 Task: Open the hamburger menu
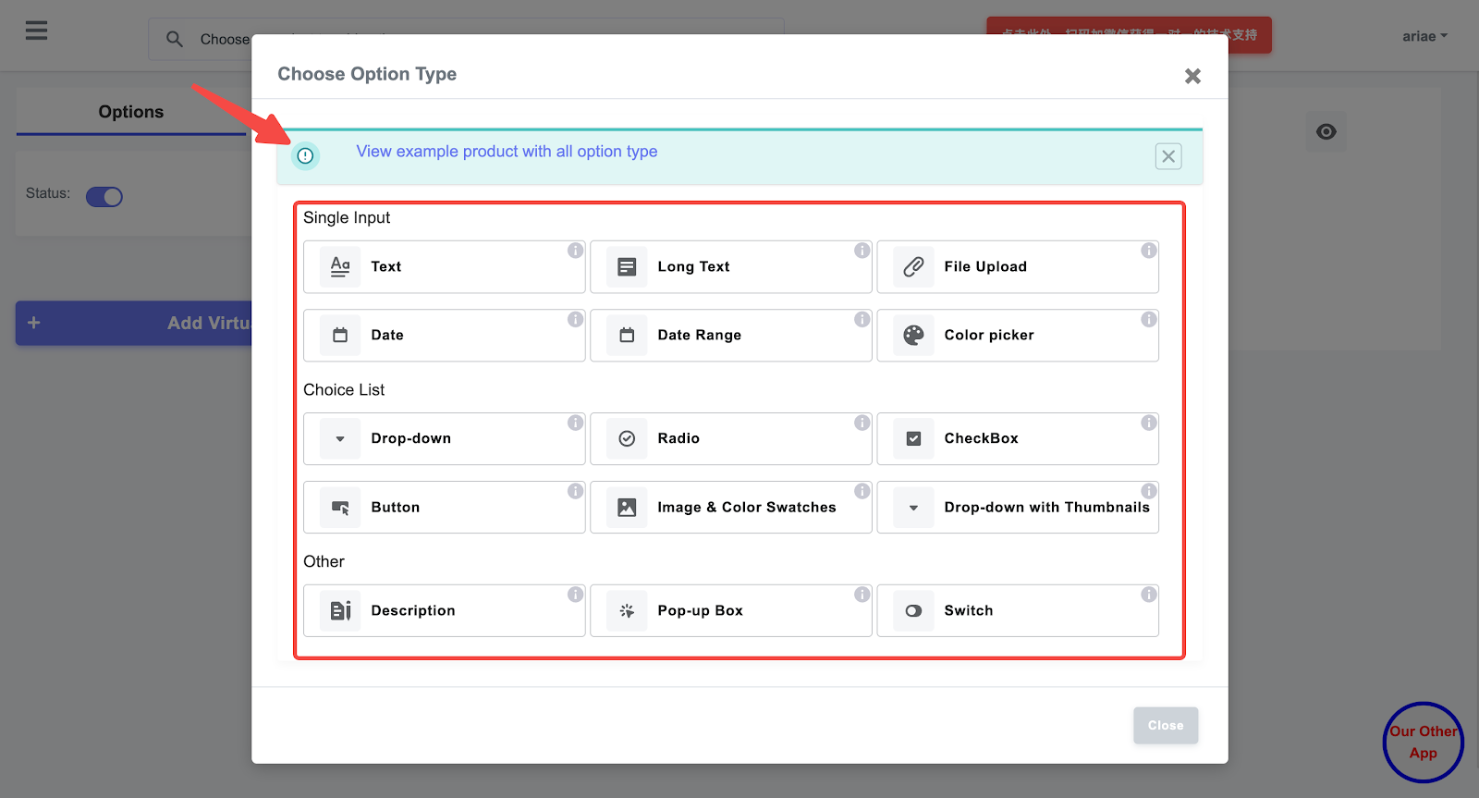[36, 31]
